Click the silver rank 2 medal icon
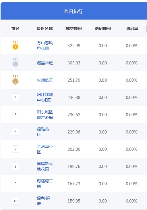Viewport: 147px width, 210px height. pyautogui.click(x=15, y=63)
